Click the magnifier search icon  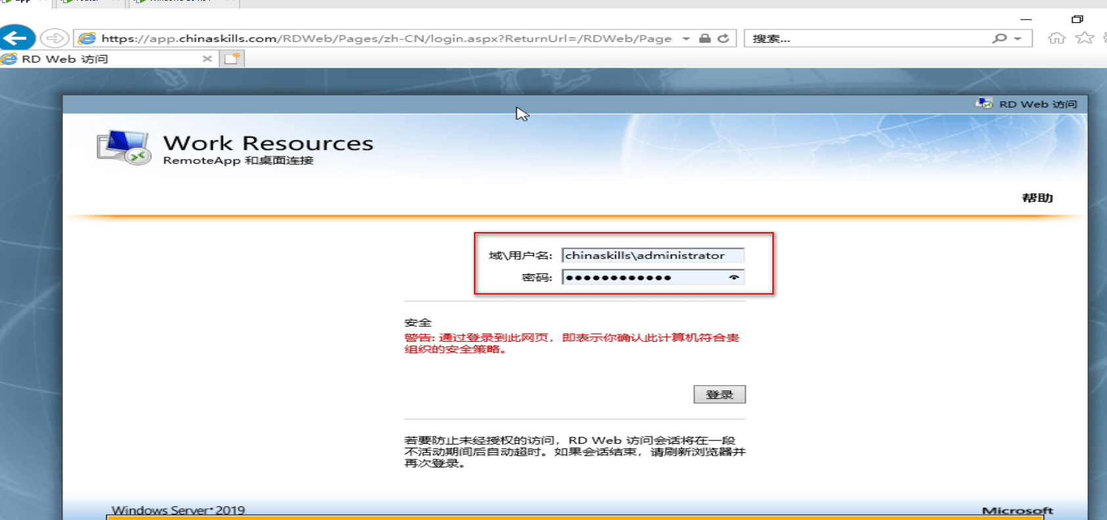point(999,38)
